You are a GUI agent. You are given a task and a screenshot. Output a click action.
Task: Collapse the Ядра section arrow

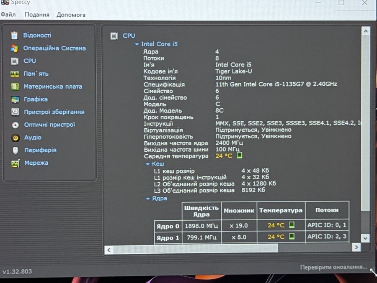coord(148,199)
